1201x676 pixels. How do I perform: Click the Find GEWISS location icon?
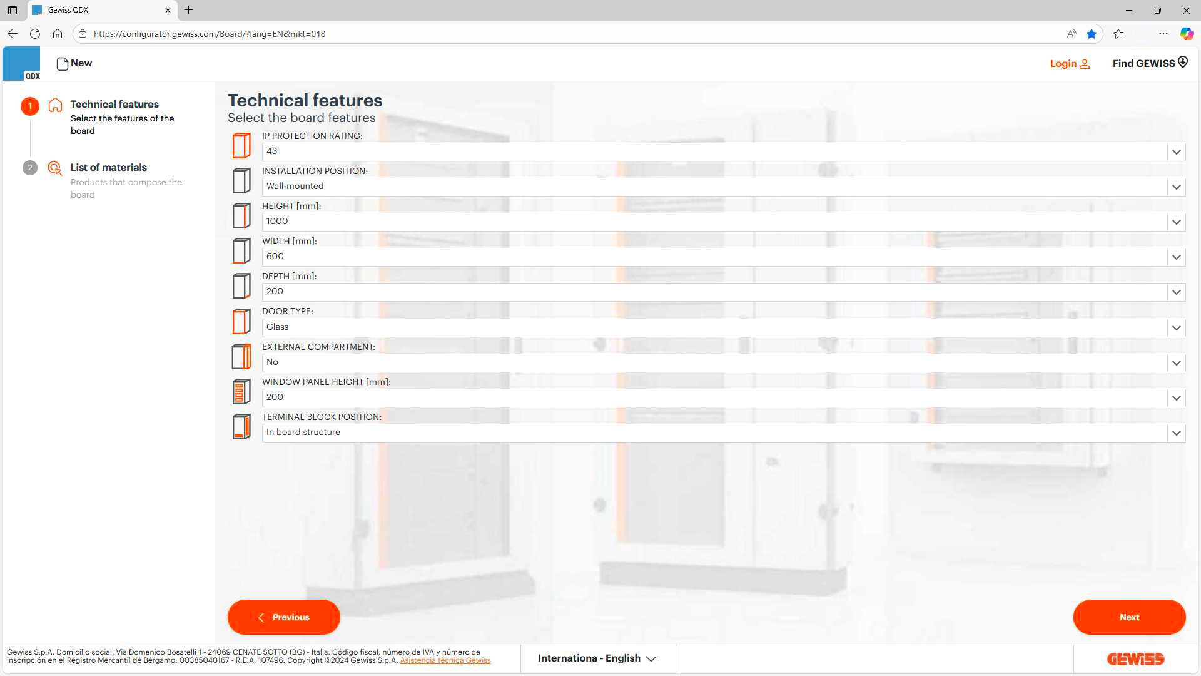(x=1182, y=62)
